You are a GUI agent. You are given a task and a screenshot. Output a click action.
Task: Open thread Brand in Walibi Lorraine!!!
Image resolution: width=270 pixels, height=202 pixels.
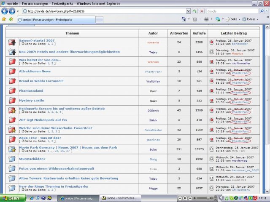pyautogui.click(x=41, y=81)
